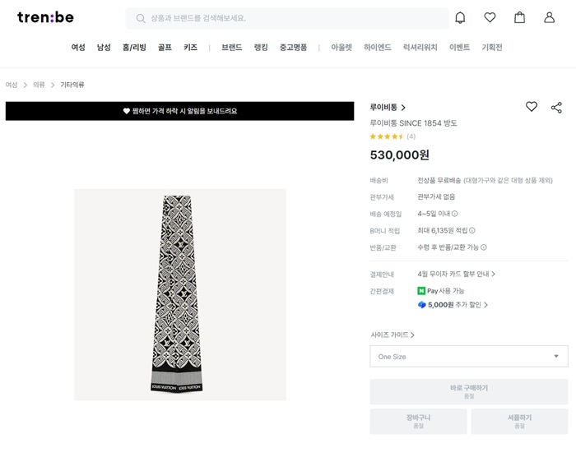Go to the 여성 menu
This screenshot has height=457, width=576.
click(x=78, y=48)
